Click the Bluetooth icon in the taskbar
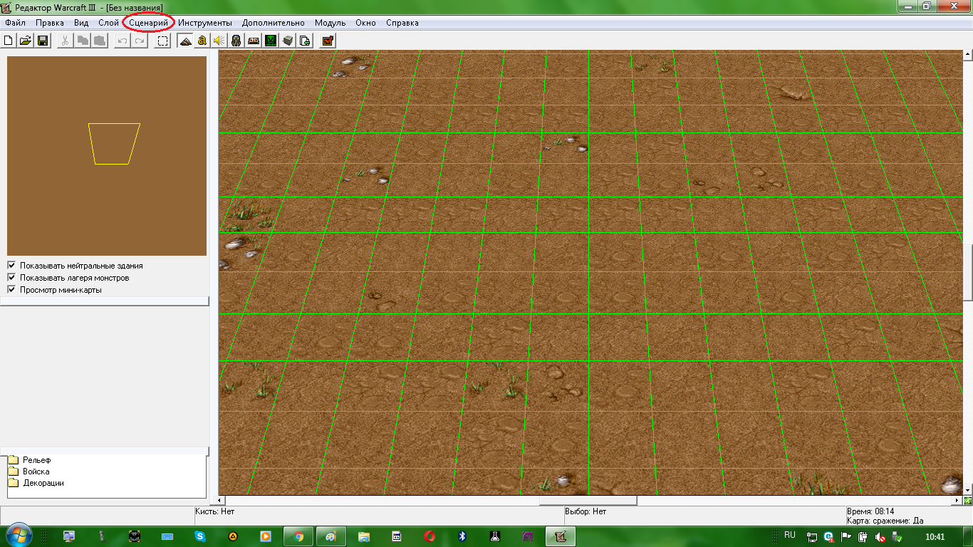This screenshot has height=547, width=973. click(x=462, y=536)
